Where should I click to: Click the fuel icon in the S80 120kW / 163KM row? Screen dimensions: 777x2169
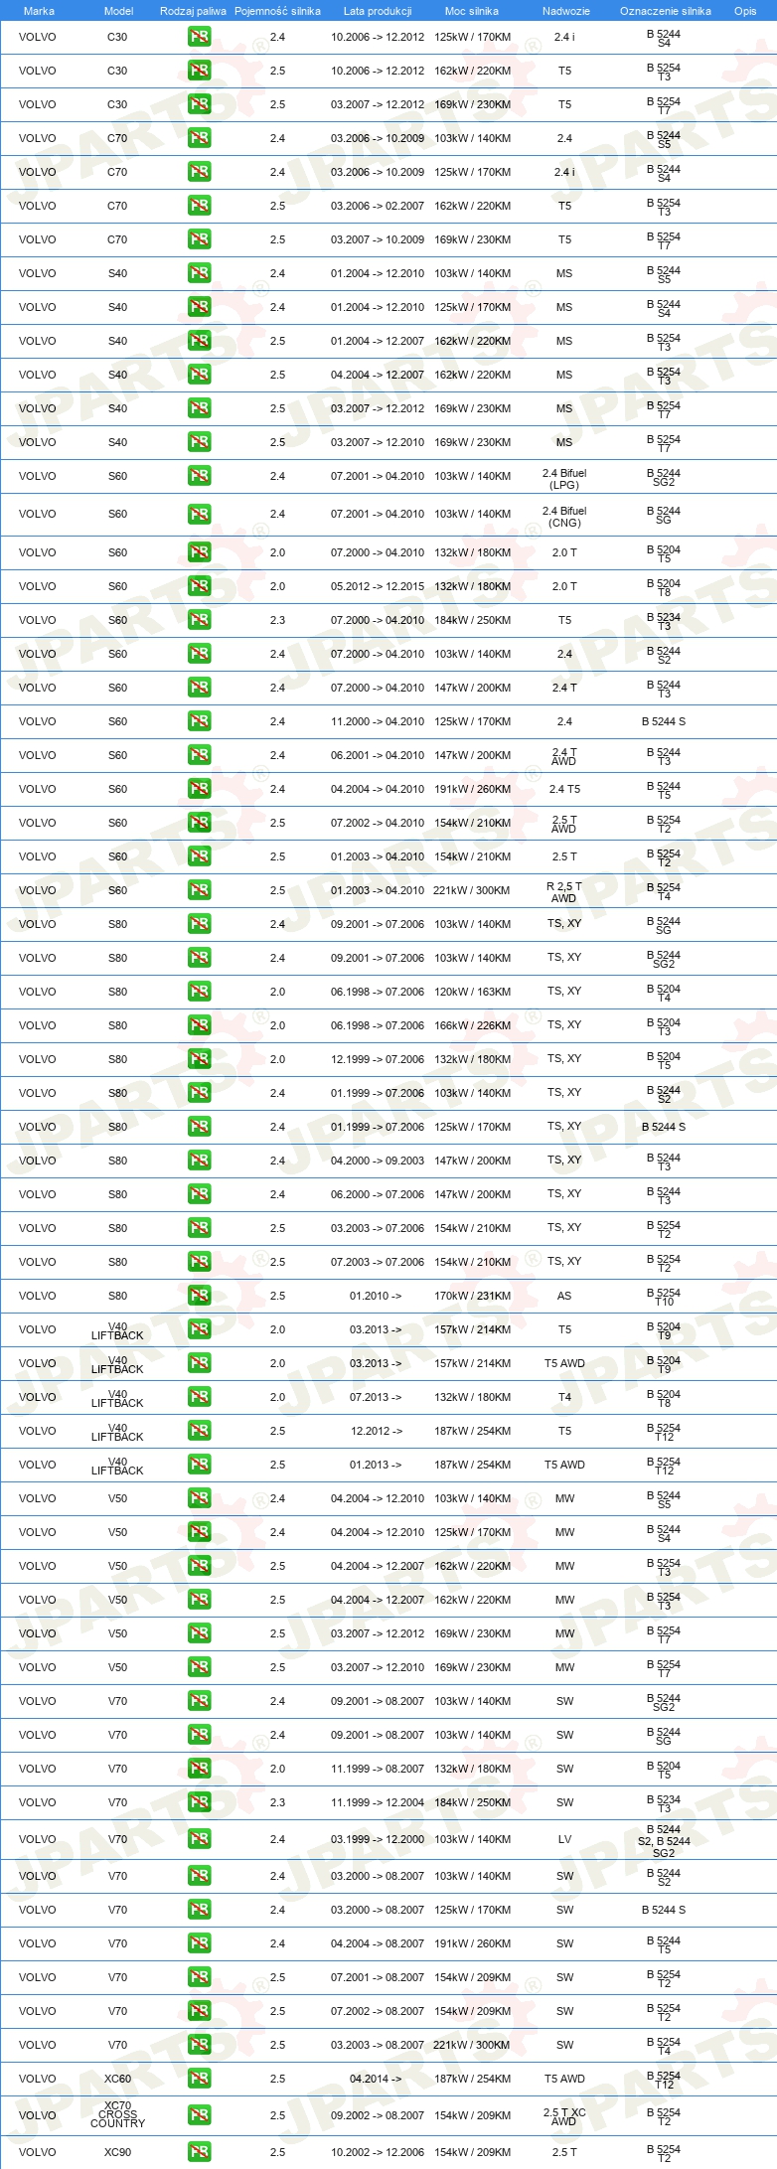199,992
